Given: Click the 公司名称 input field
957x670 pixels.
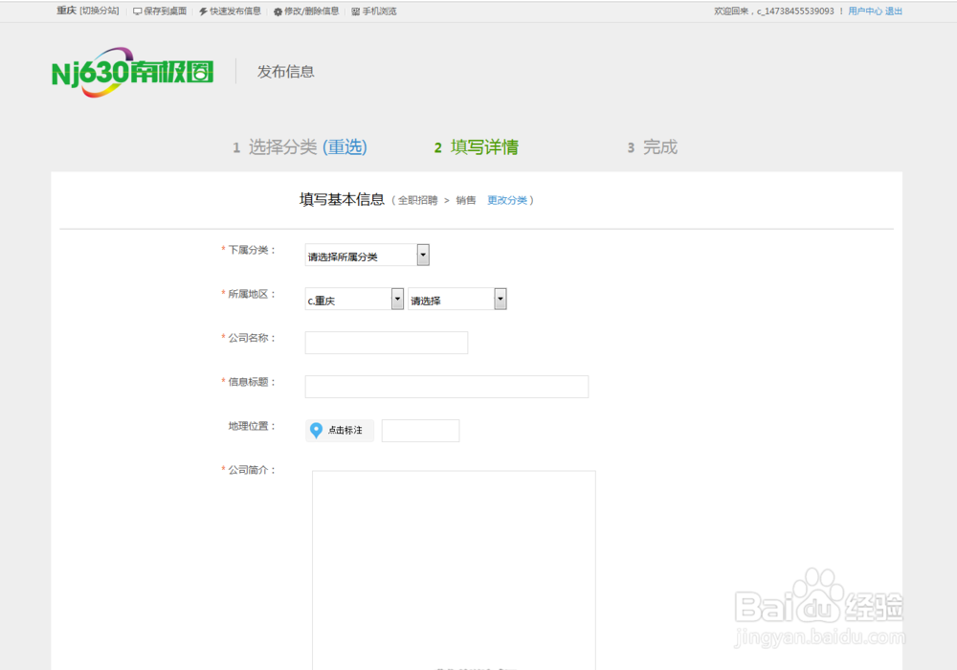Looking at the screenshot, I should point(386,343).
